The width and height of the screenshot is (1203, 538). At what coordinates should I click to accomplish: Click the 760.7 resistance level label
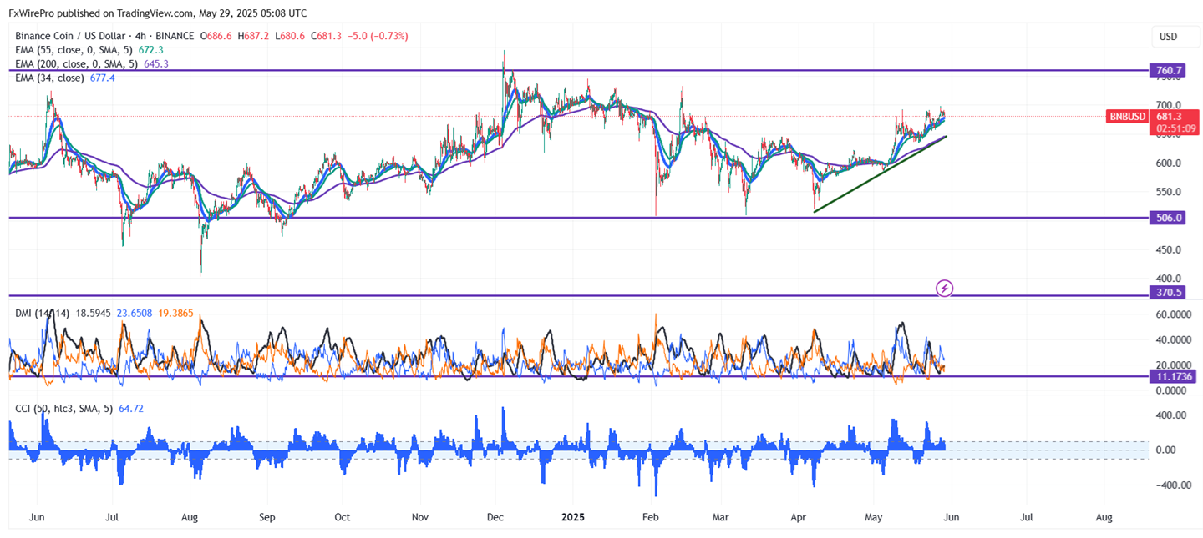click(x=1170, y=71)
